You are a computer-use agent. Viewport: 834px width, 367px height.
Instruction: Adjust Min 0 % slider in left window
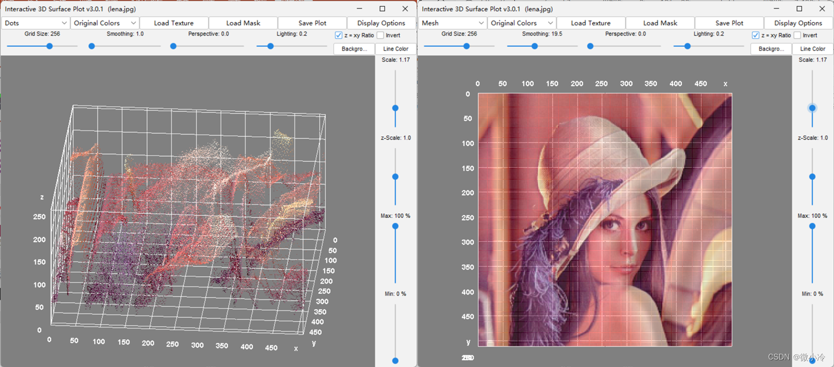pos(395,361)
